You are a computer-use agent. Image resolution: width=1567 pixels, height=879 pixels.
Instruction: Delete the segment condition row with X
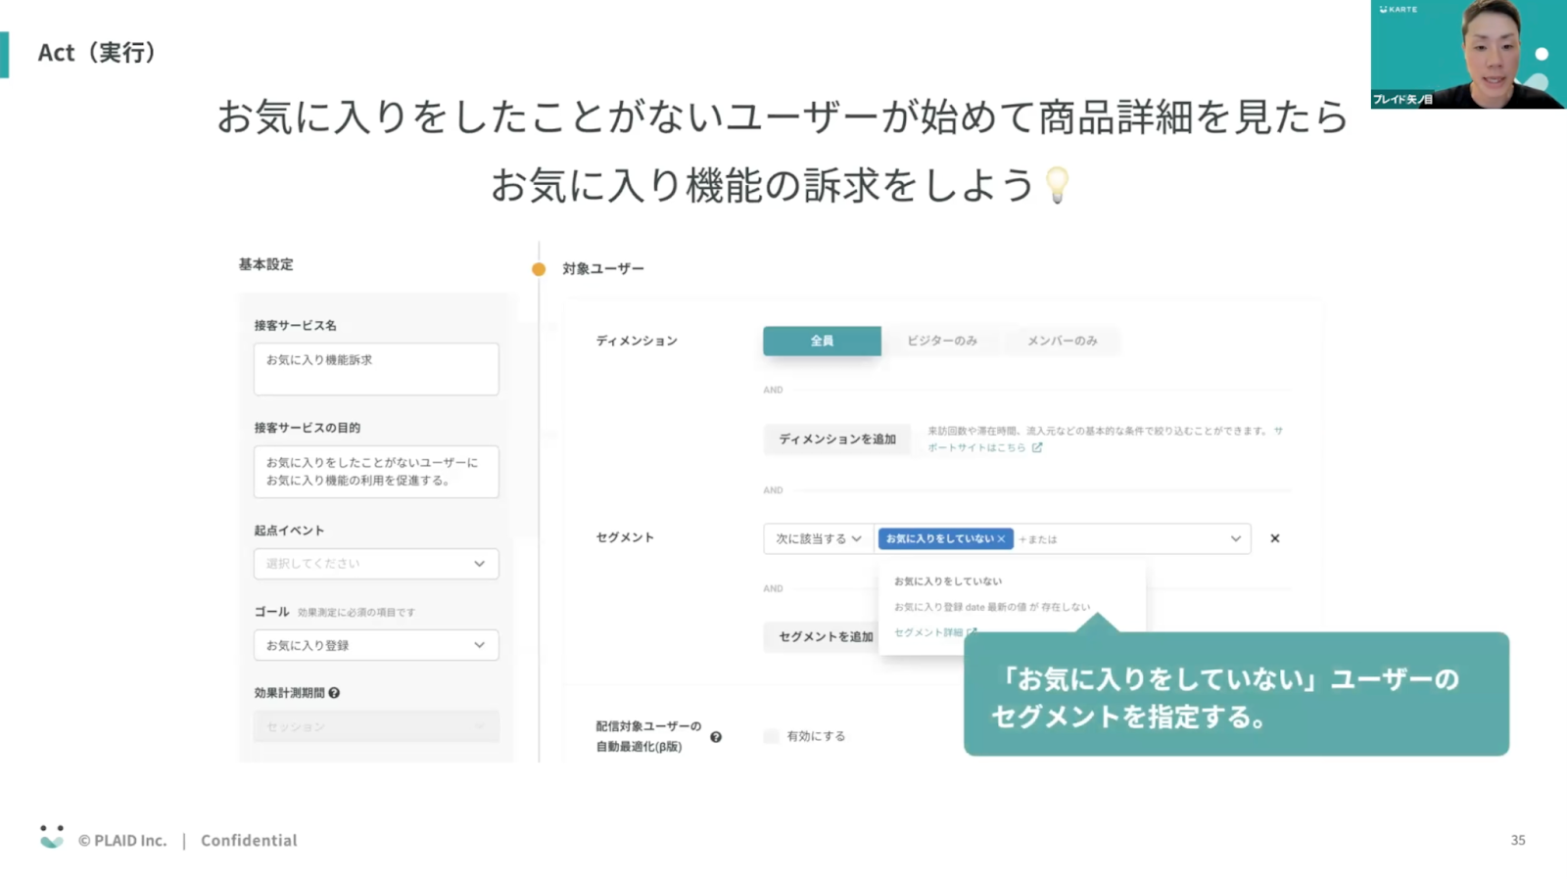(1275, 538)
